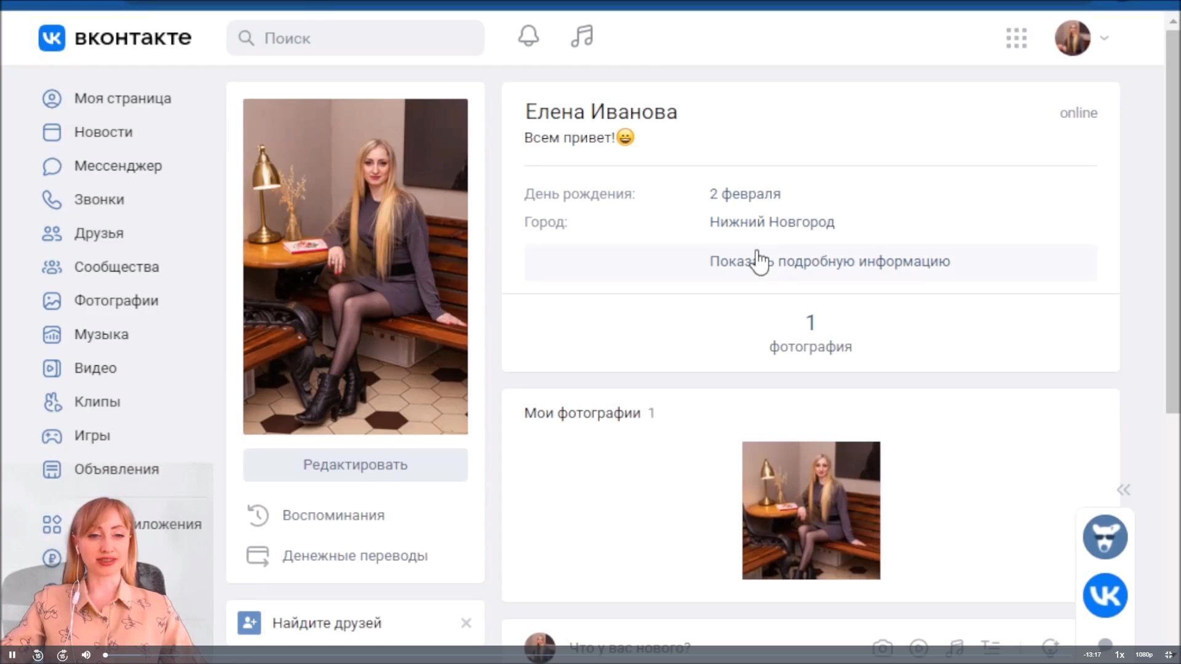Click the Новости sidebar icon

coord(52,132)
